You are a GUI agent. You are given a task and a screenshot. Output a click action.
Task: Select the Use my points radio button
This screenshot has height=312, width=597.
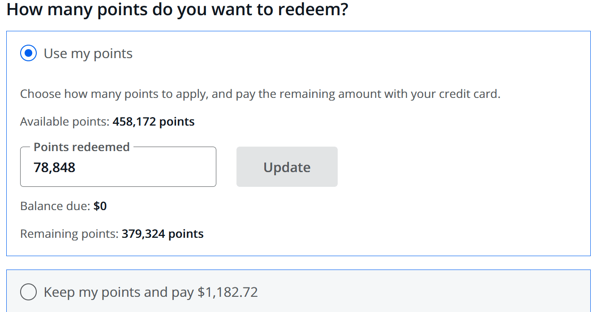(x=28, y=54)
